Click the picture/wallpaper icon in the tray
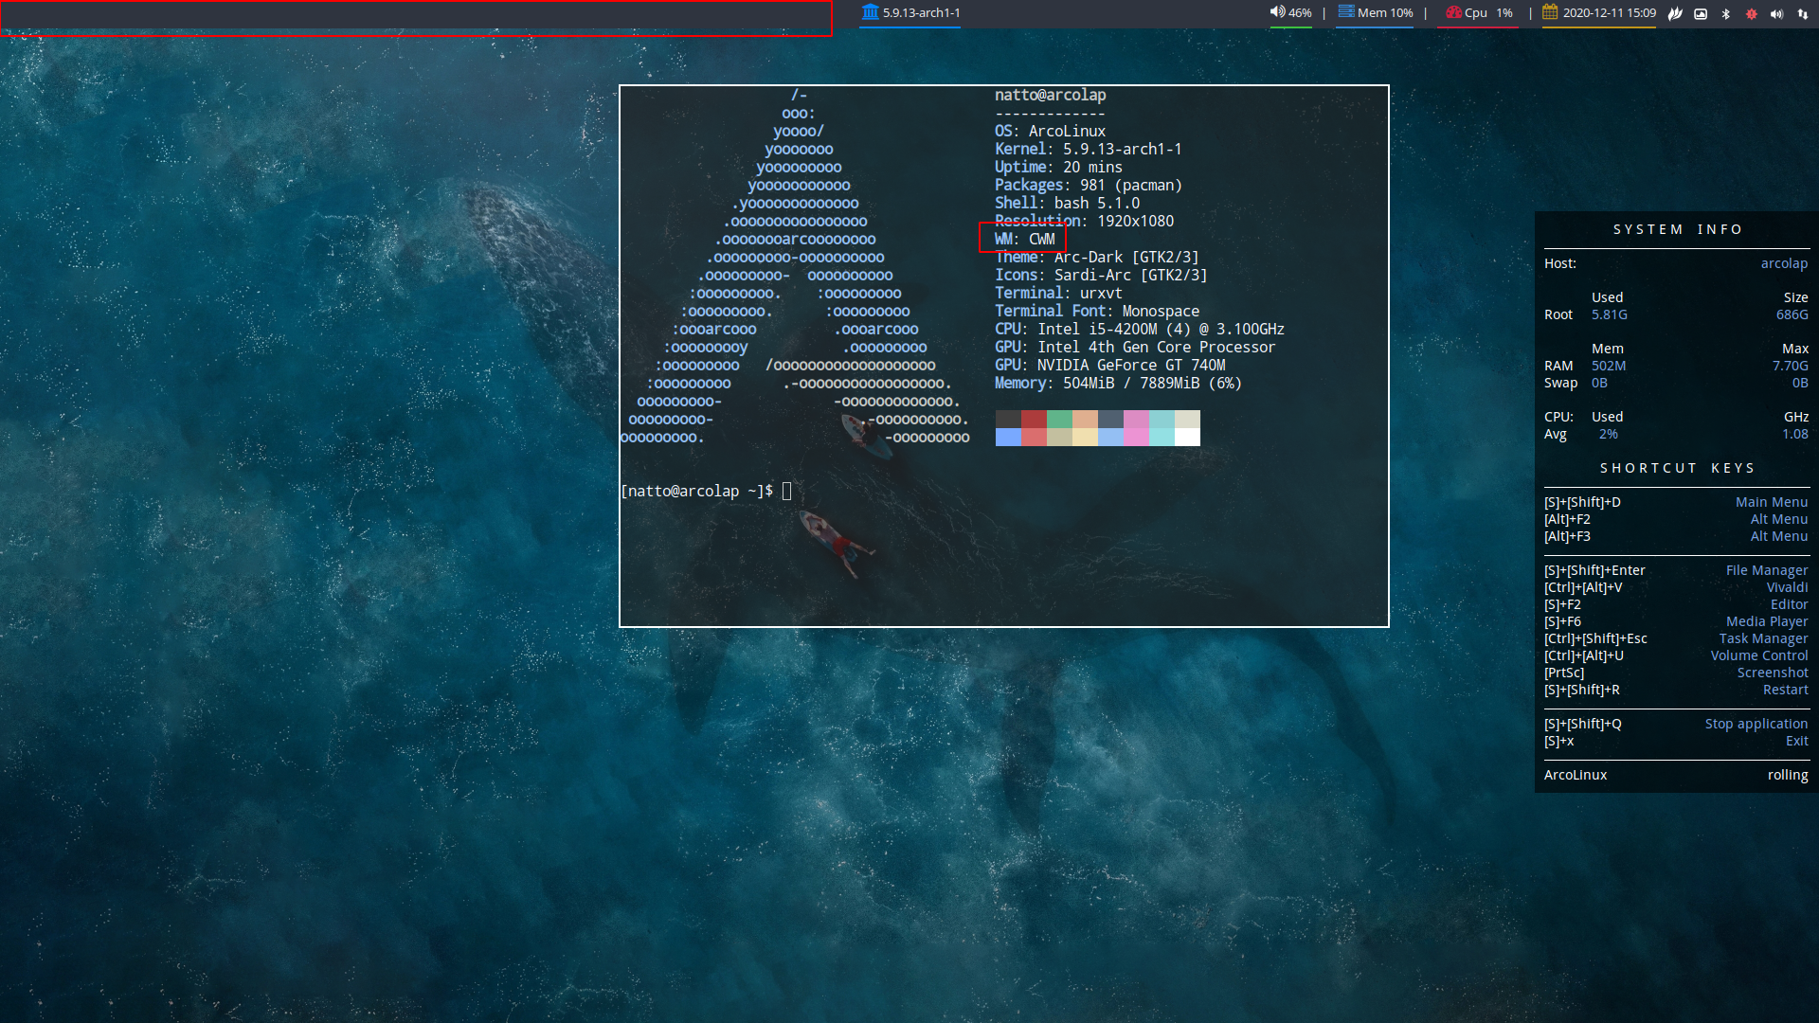 [1701, 14]
